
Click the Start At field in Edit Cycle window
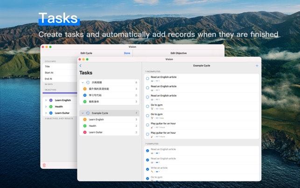(60, 72)
